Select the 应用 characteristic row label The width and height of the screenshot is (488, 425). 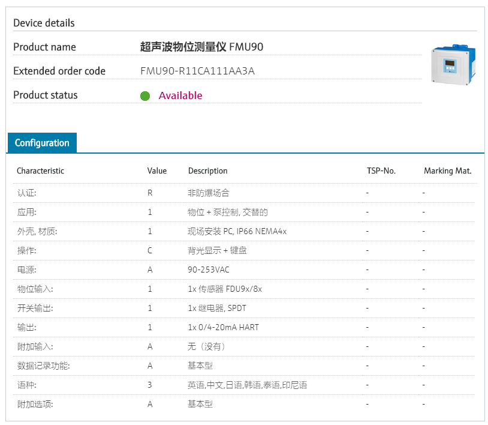click(27, 212)
